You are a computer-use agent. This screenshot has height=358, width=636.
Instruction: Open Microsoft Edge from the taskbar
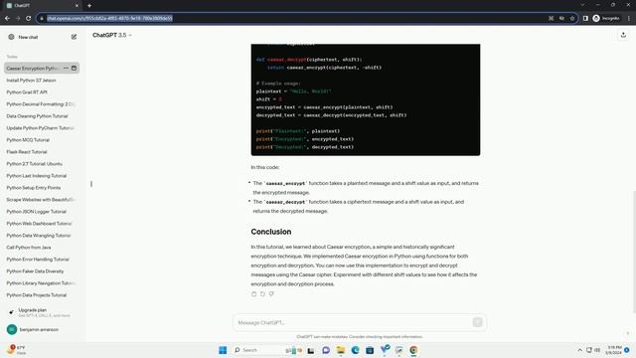pos(355,350)
